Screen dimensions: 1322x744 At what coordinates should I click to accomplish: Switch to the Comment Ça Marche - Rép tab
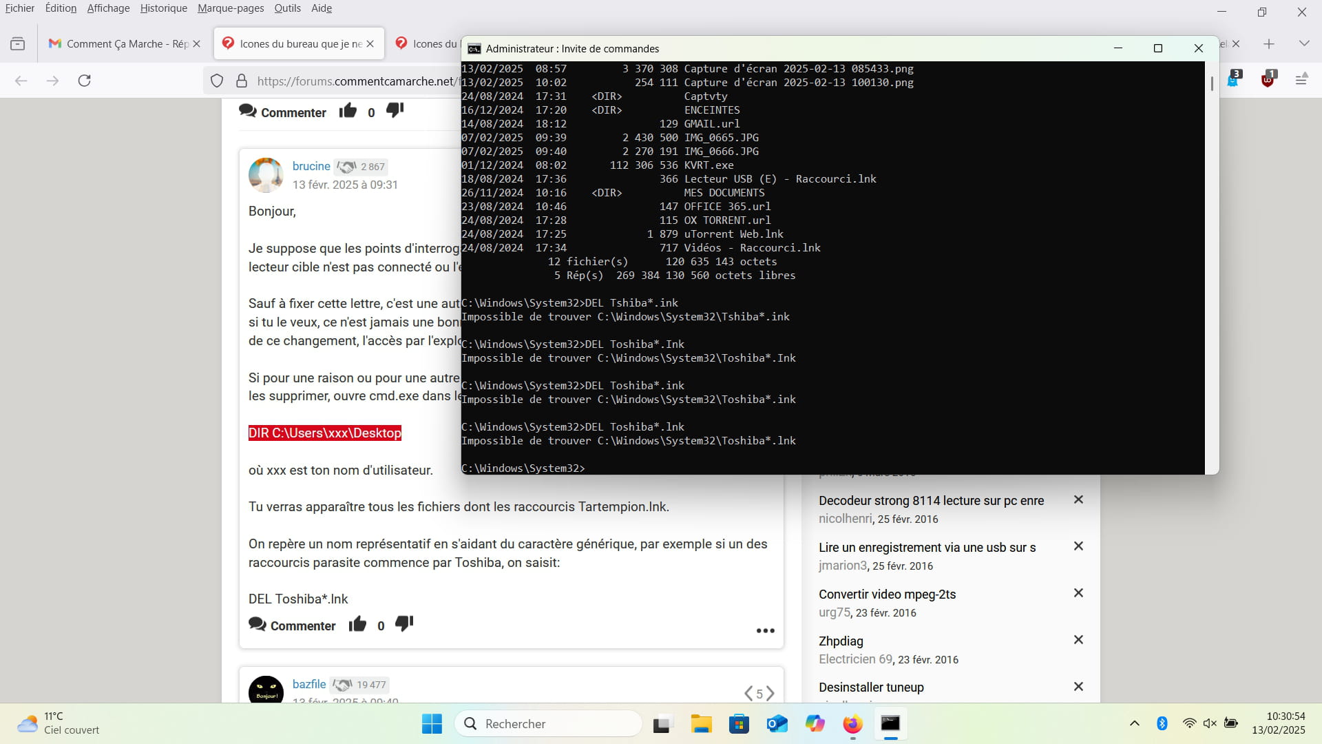point(125,44)
